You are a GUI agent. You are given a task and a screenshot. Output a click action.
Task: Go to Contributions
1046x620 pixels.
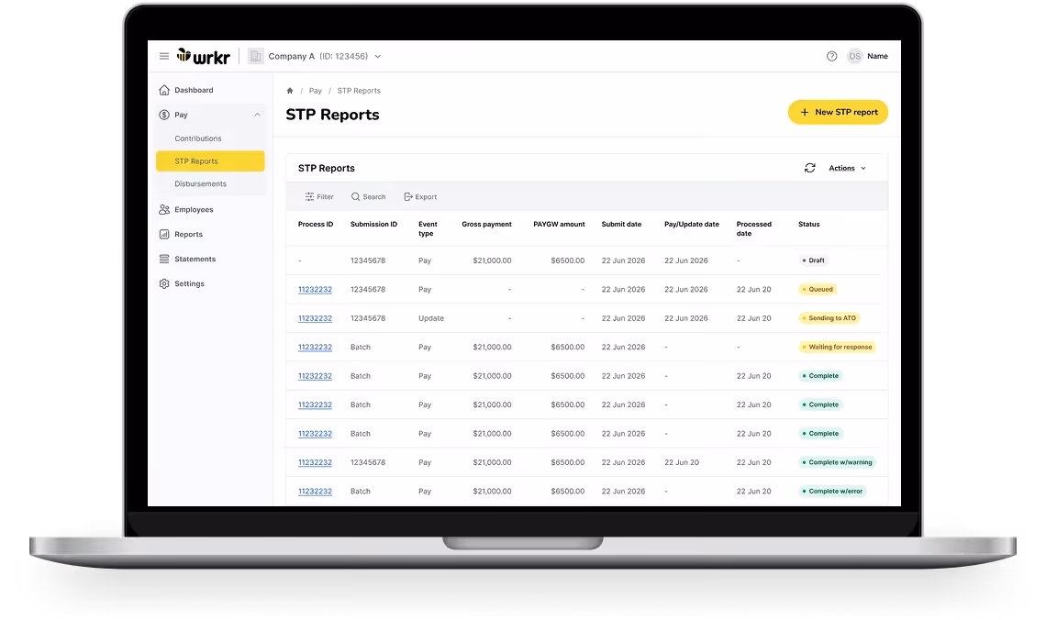pos(198,138)
